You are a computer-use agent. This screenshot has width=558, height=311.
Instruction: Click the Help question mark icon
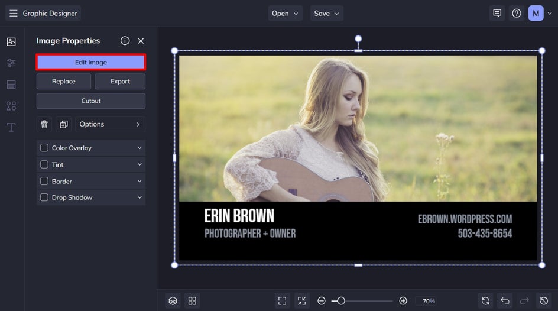[x=517, y=13]
